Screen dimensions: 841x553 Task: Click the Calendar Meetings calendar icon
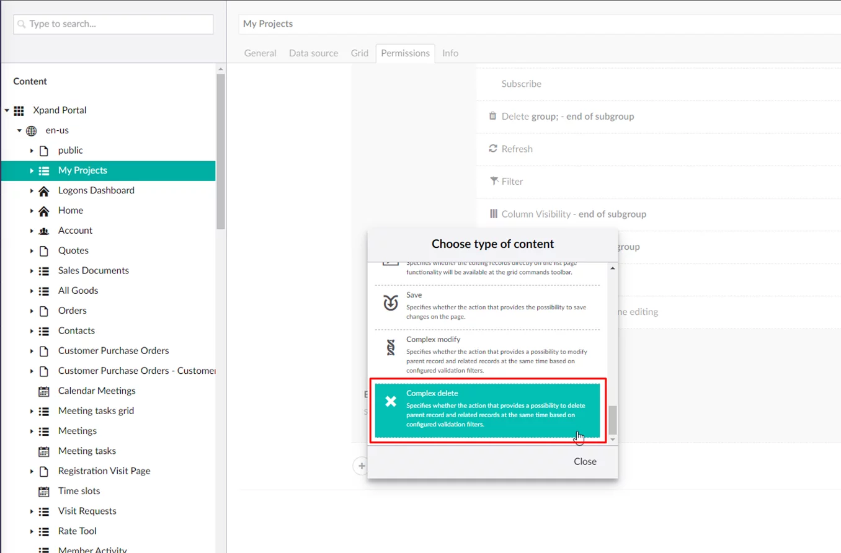click(44, 391)
